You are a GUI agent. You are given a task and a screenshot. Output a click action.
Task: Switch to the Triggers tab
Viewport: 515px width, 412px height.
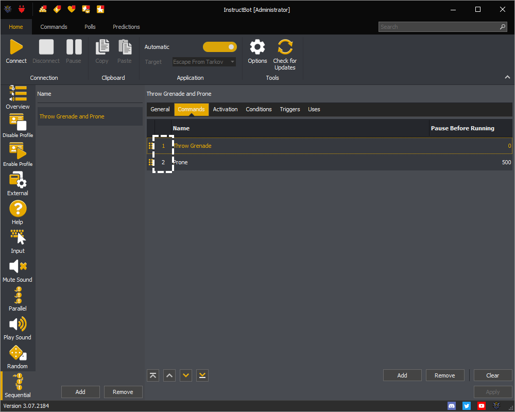tap(290, 109)
